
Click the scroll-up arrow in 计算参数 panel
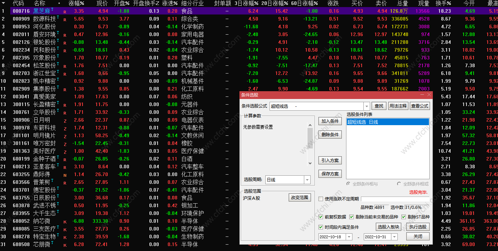pos(310,125)
